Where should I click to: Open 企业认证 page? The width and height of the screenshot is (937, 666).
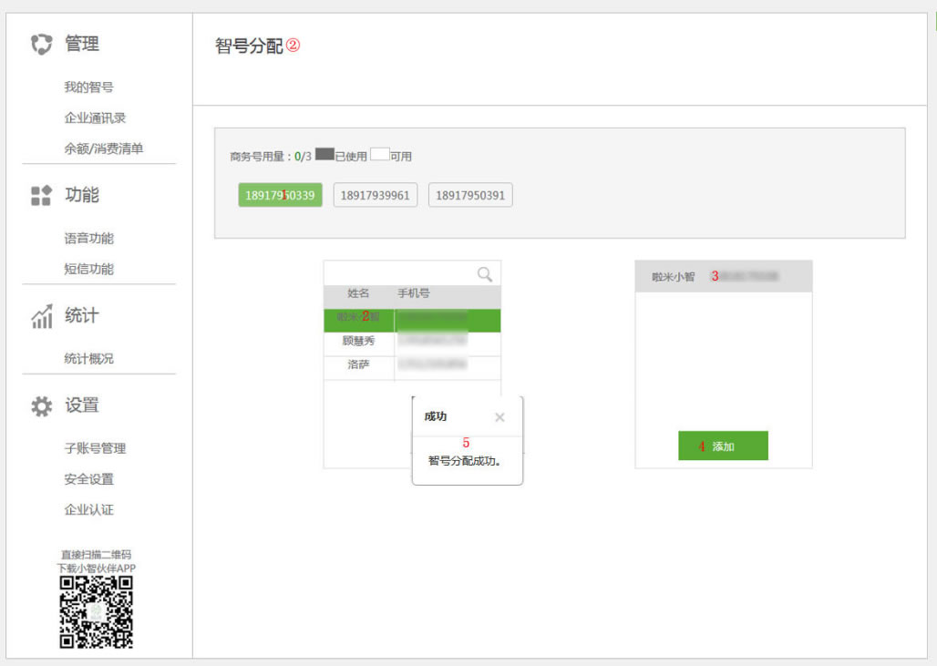(x=88, y=510)
